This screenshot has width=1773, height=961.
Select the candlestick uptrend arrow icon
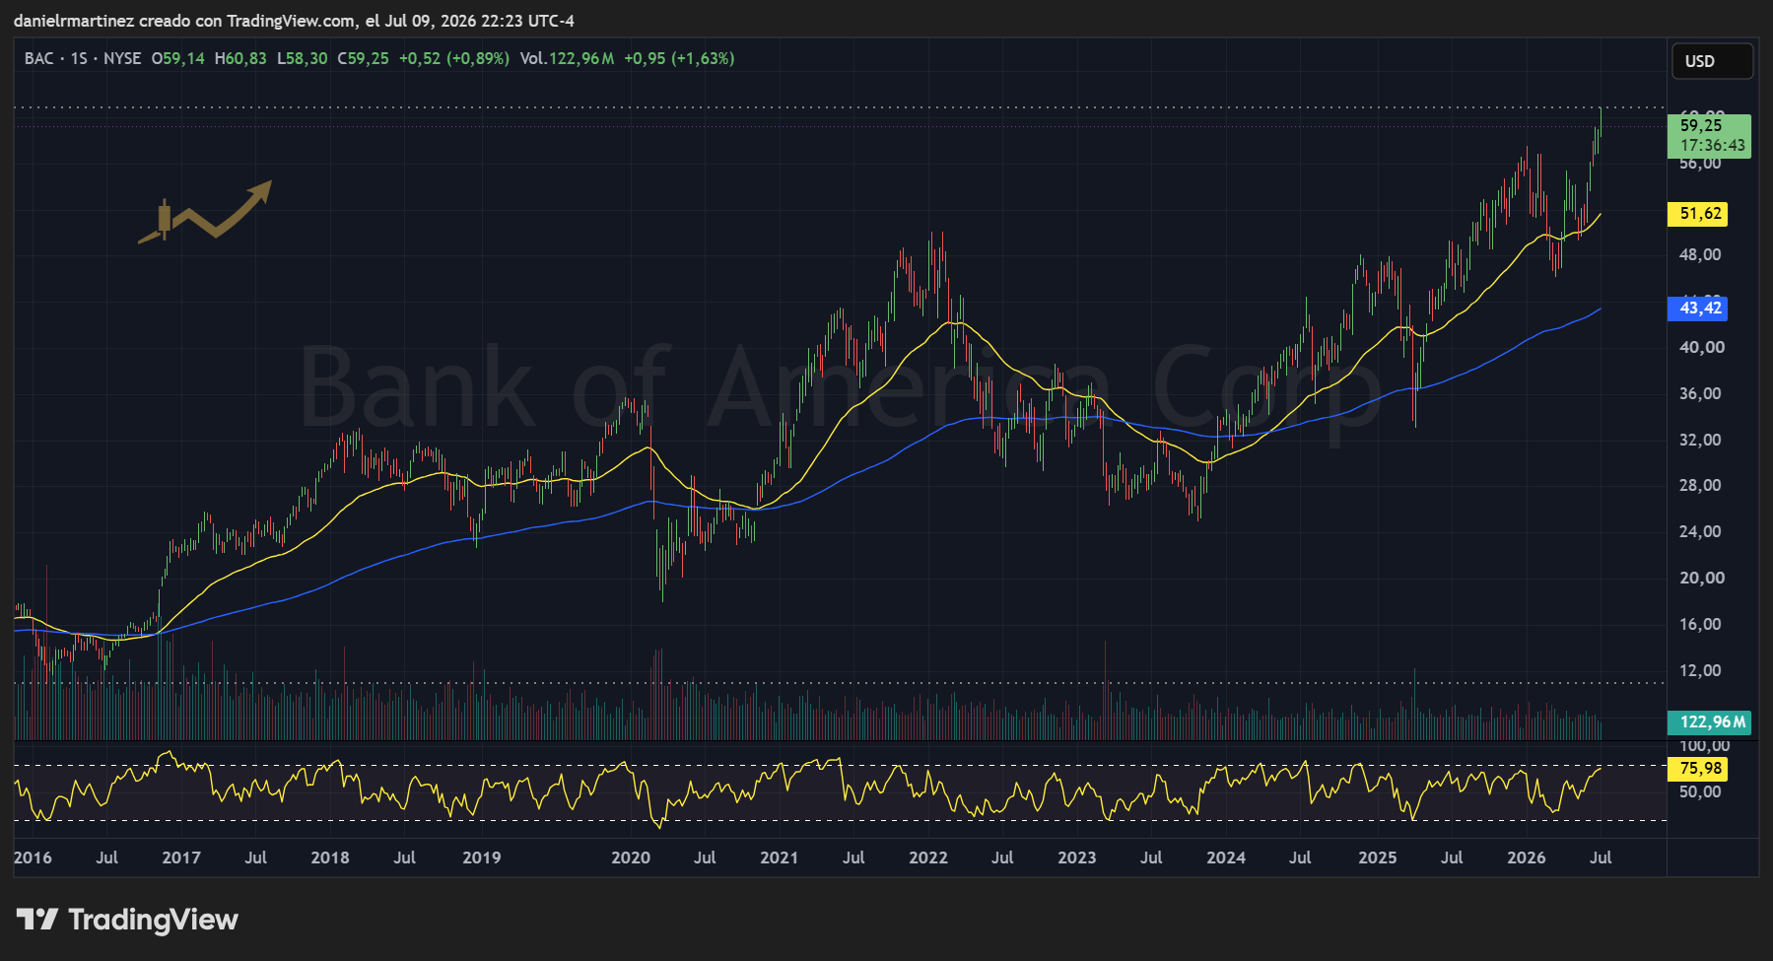click(205, 211)
